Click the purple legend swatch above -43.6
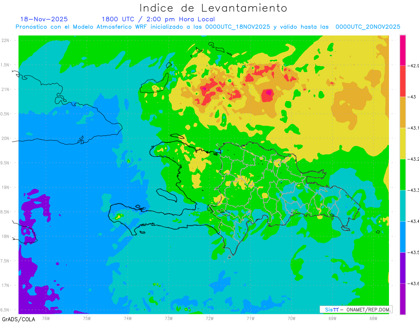Viewport: 419px width, 323px height. click(x=403, y=268)
